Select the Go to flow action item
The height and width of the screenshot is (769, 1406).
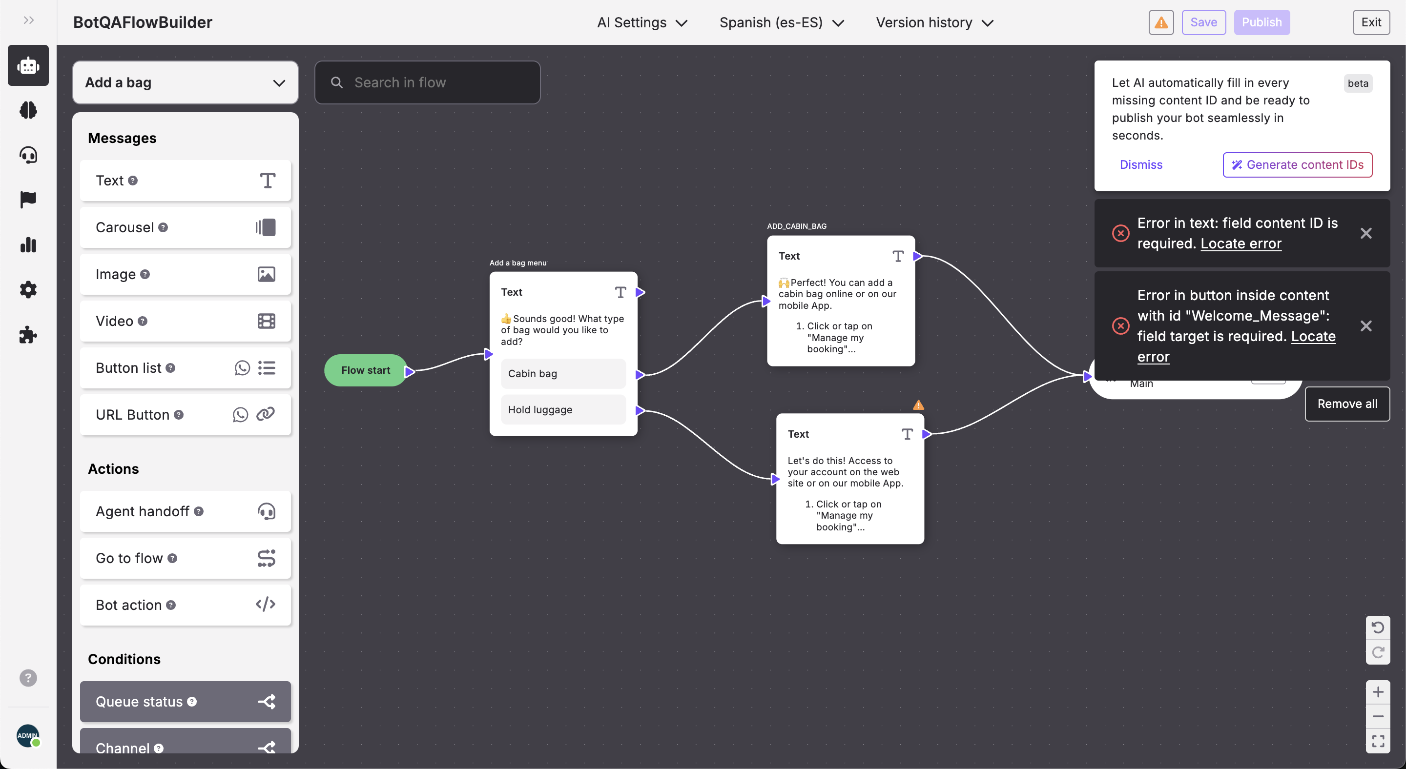coord(185,558)
